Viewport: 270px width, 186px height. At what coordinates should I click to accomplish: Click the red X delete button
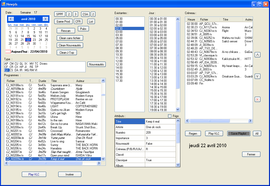(257, 100)
